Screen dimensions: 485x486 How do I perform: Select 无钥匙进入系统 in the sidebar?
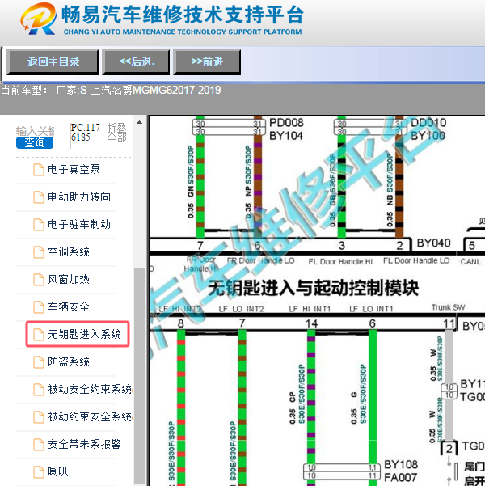(84, 334)
